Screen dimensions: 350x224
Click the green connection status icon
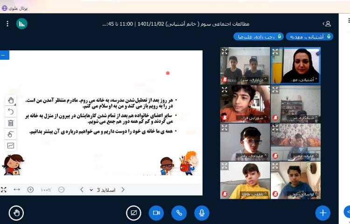[21, 24]
